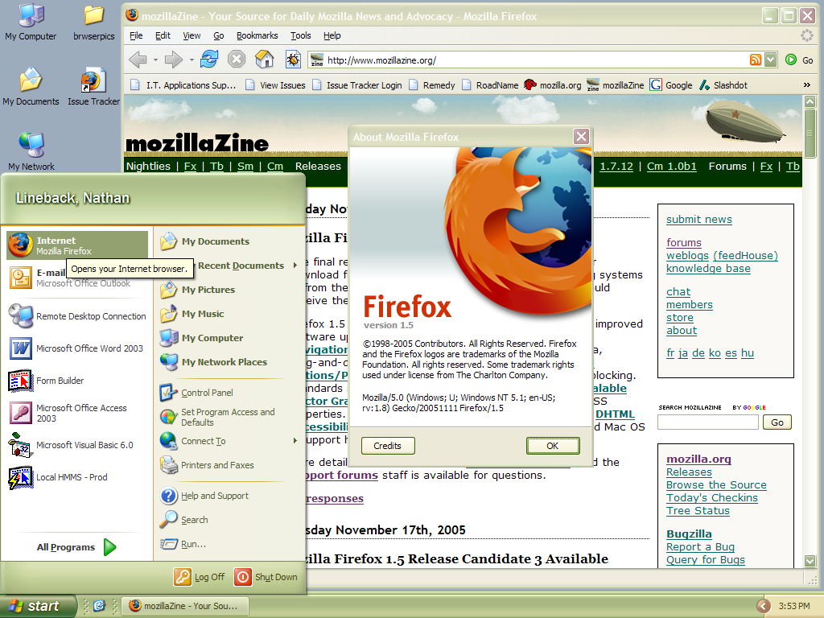Expand My Recent Documents submenu arrow
824x618 pixels.
tap(295, 266)
